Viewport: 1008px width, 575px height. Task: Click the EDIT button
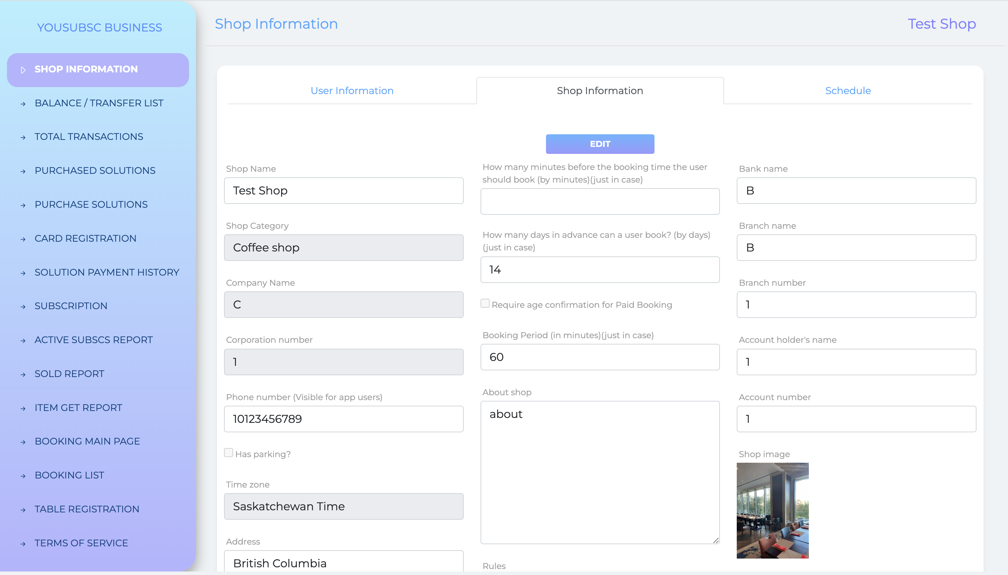pos(599,144)
